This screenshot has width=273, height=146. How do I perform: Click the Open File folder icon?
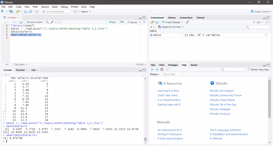[17, 11]
